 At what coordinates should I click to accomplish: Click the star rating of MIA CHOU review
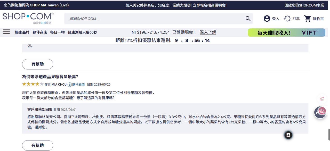33,84
